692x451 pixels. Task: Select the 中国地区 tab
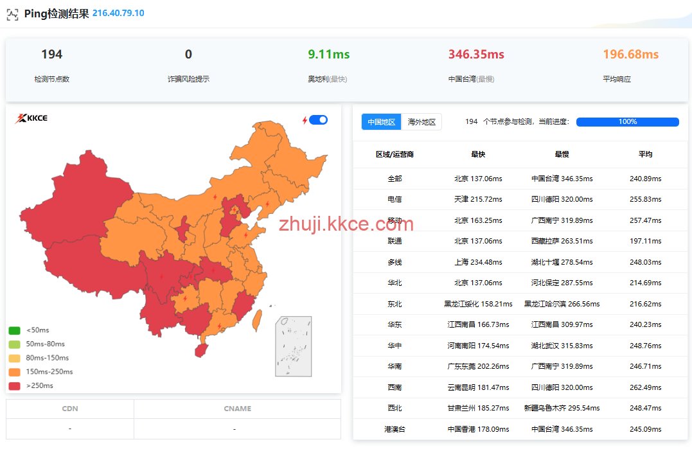click(381, 122)
